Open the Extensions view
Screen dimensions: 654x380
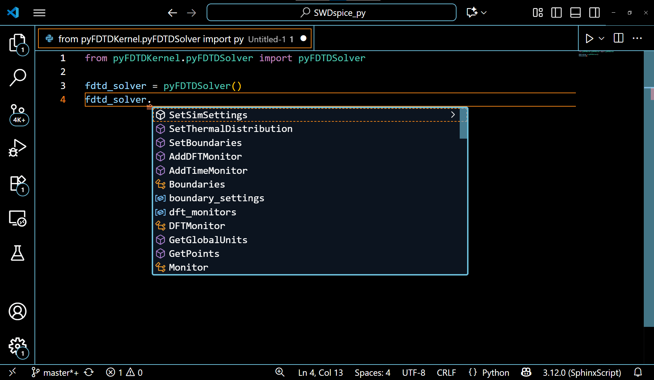(x=17, y=184)
